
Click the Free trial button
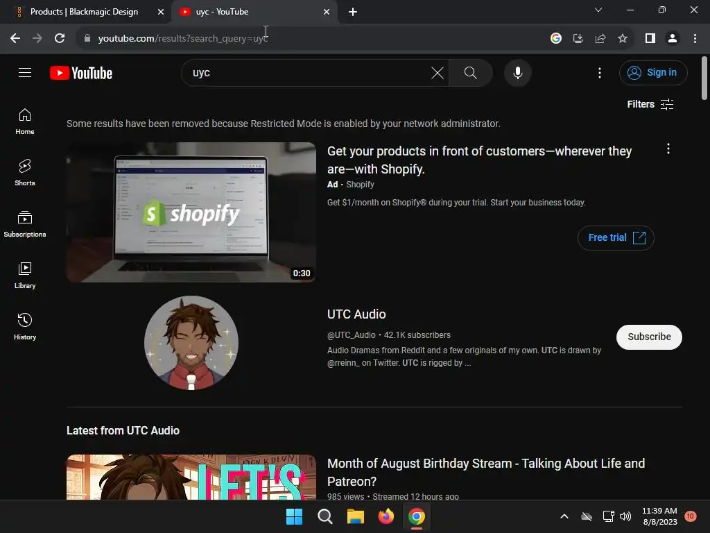(x=616, y=237)
